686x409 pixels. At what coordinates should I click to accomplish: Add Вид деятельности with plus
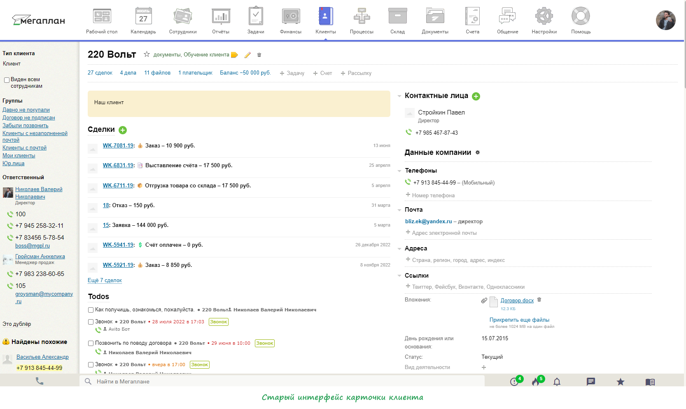[x=484, y=367]
